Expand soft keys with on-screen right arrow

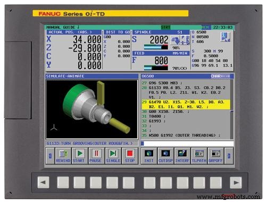[x=229, y=156]
